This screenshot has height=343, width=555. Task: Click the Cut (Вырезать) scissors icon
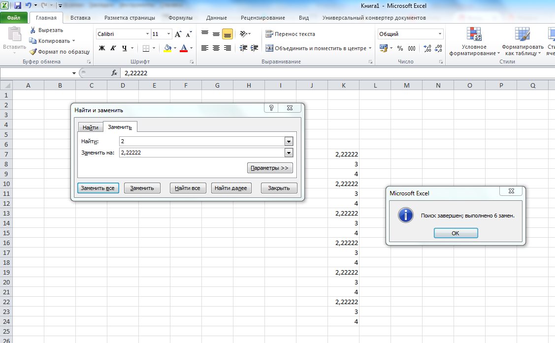(x=33, y=30)
